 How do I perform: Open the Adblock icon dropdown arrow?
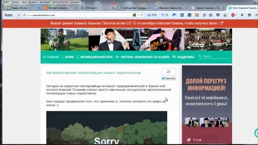click(236, 15)
